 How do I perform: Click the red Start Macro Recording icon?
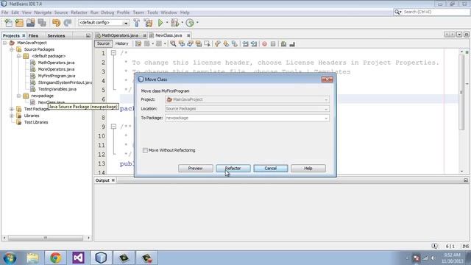click(264, 44)
